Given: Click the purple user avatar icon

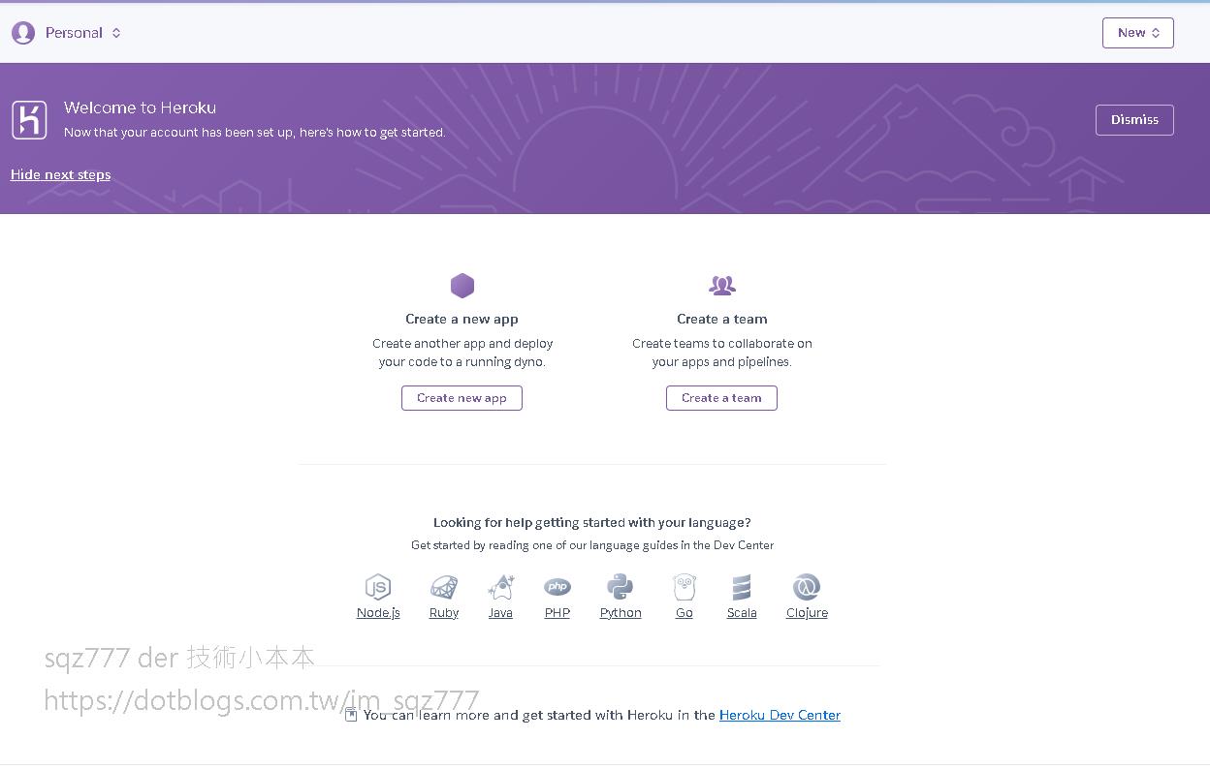Looking at the screenshot, I should pos(23,33).
